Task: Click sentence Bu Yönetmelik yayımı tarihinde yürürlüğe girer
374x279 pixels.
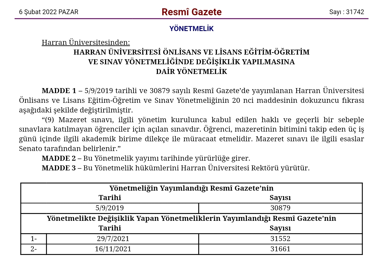Action: coord(167,158)
